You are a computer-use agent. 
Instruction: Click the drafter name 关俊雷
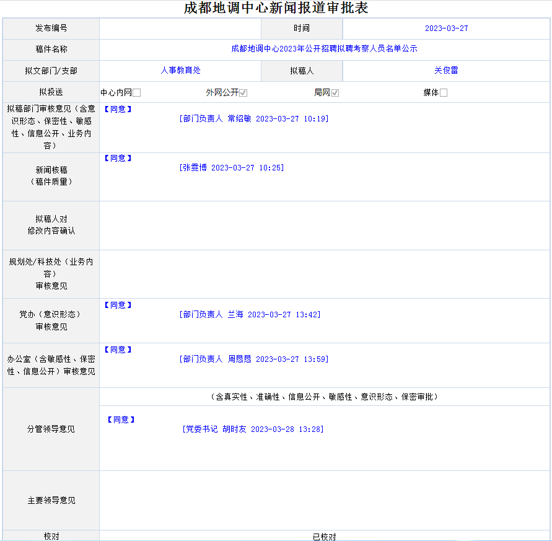point(446,71)
